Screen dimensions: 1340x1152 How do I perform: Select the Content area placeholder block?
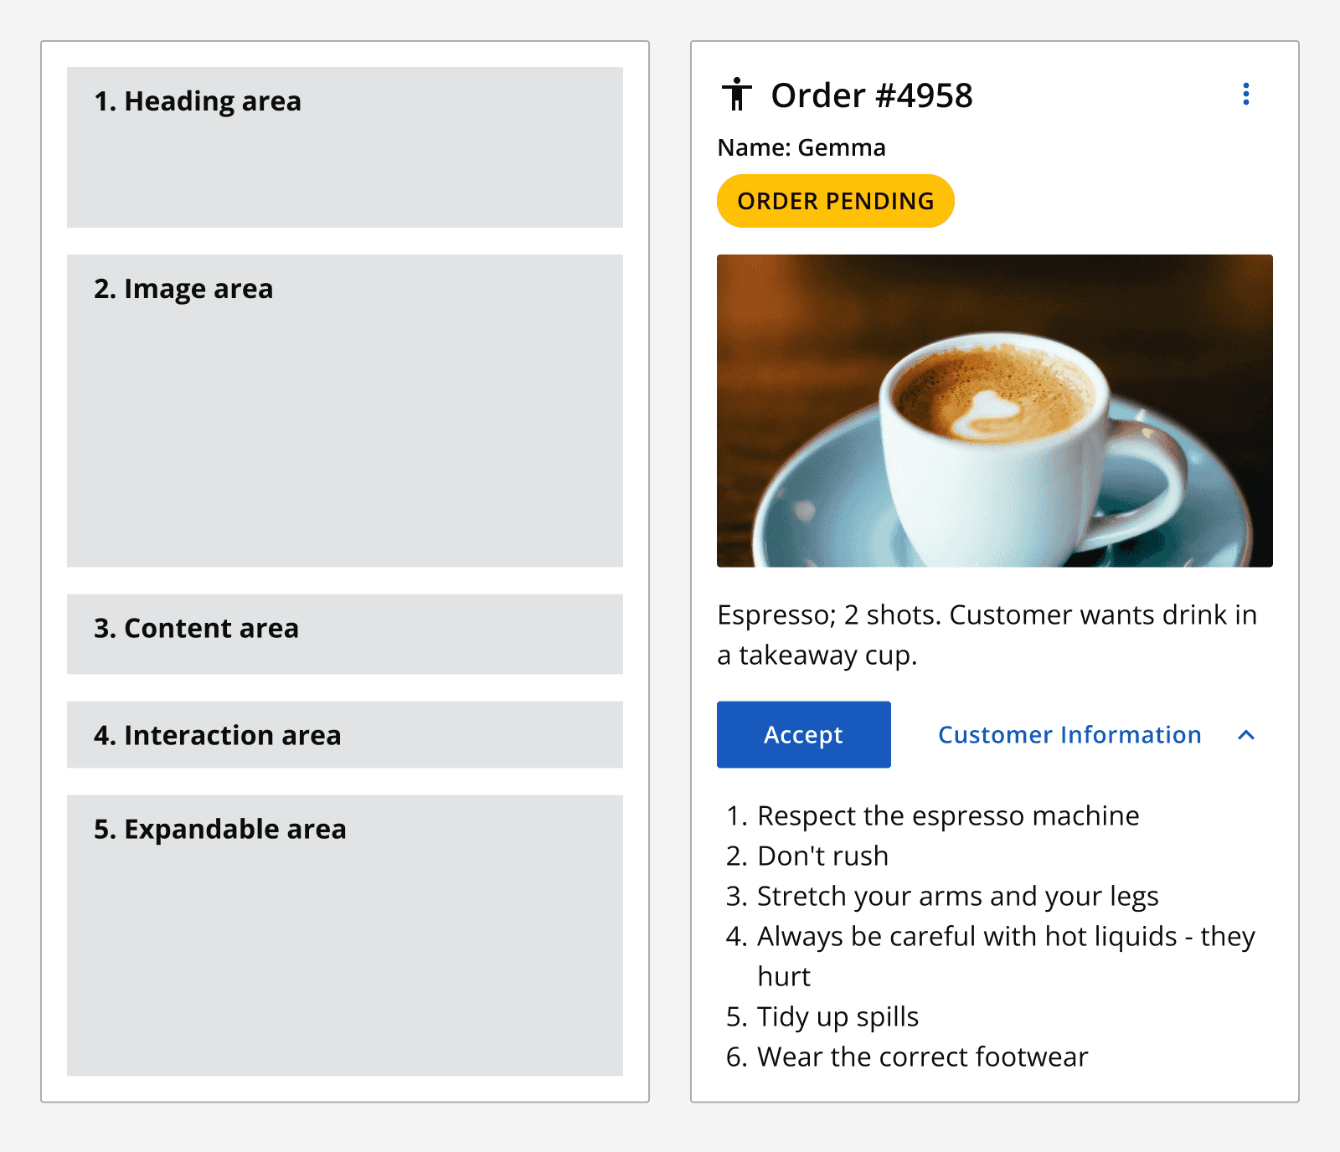coord(344,634)
